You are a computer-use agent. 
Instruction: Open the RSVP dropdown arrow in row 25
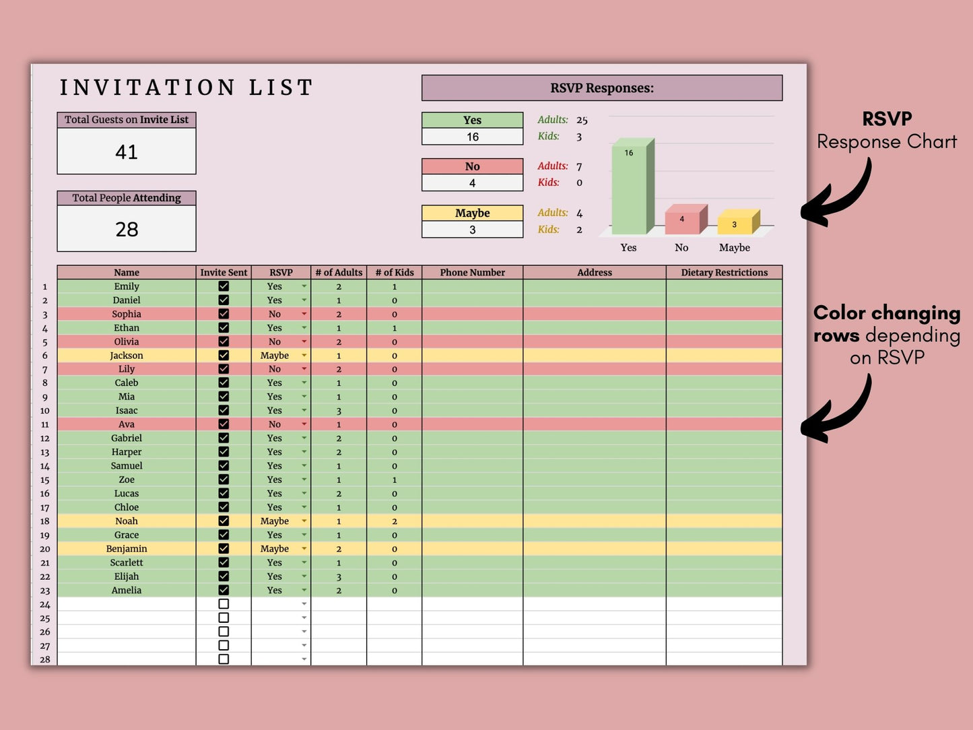[x=304, y=618]
